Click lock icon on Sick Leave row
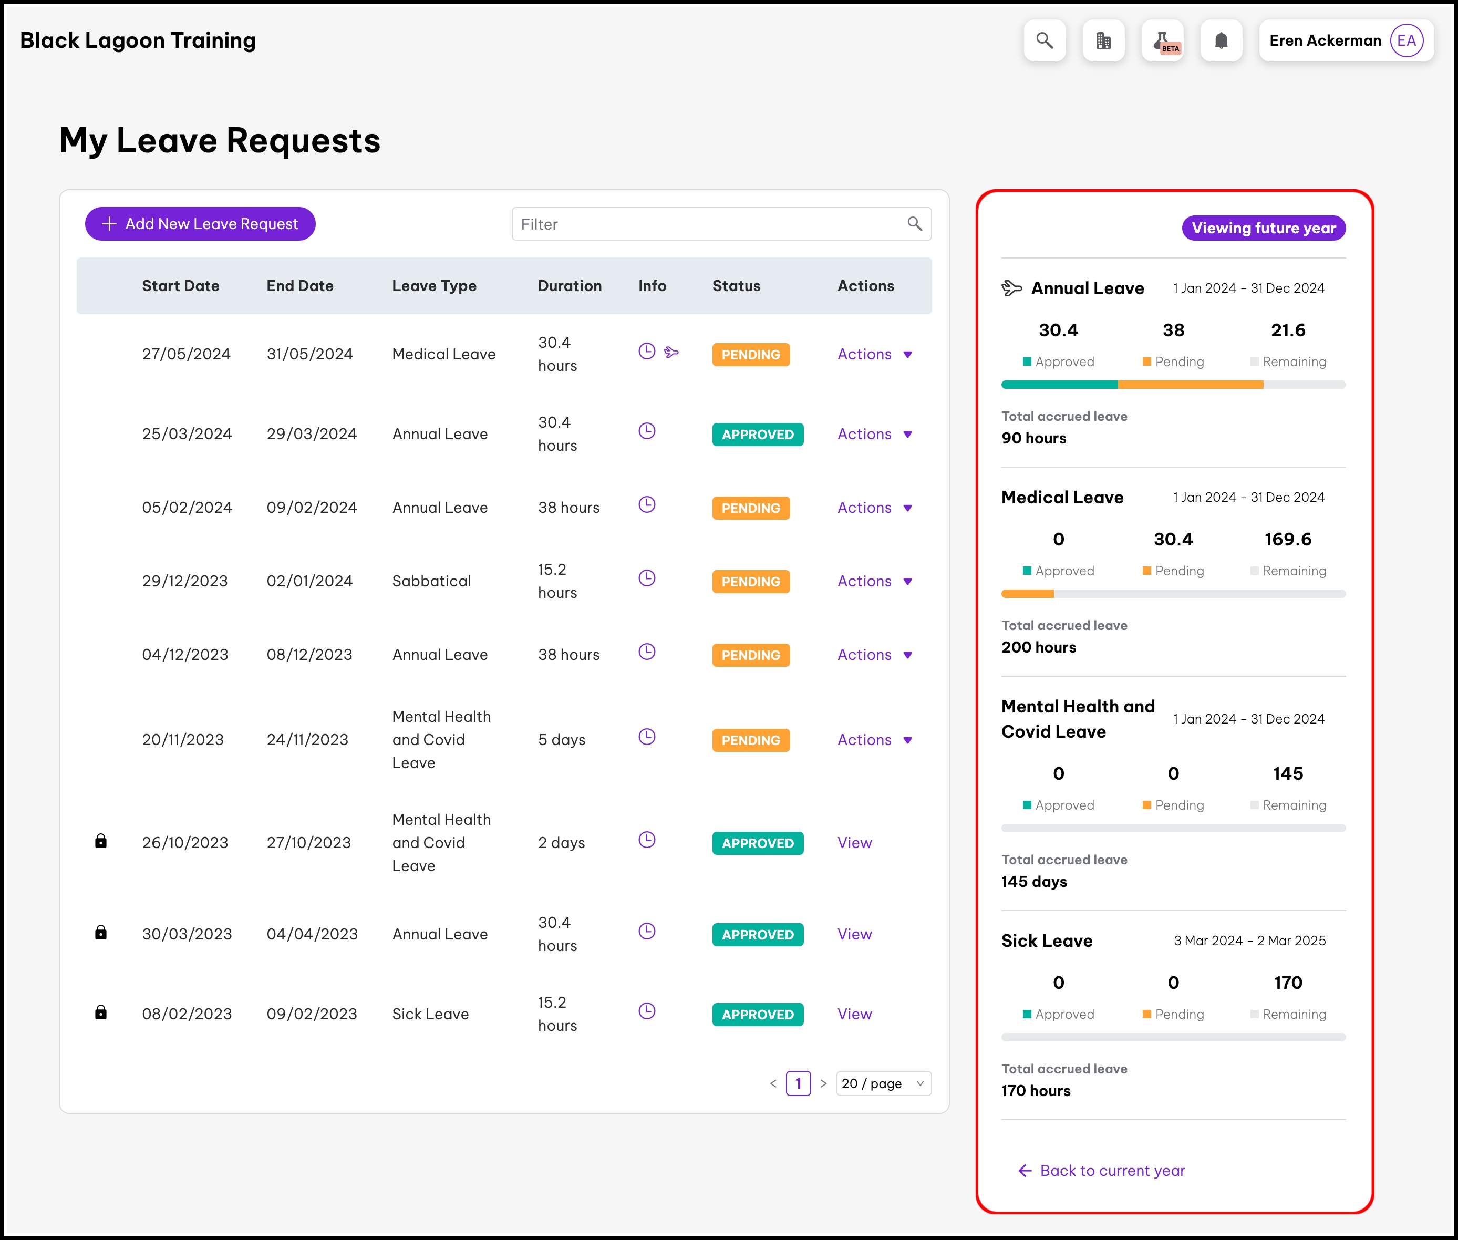The height and width of the screenshot is (1240, 1458). pos(101,1012)
